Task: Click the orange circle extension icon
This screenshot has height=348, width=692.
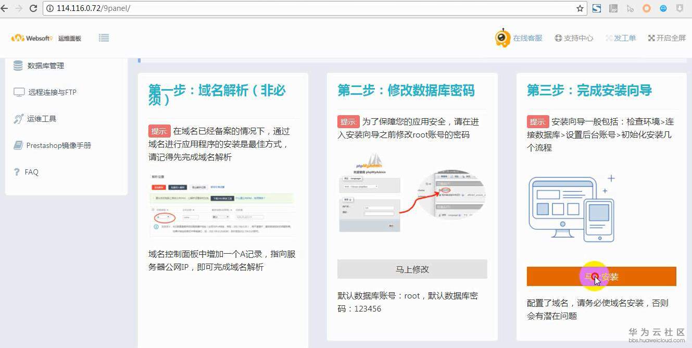Action: (x=646, y=8)
